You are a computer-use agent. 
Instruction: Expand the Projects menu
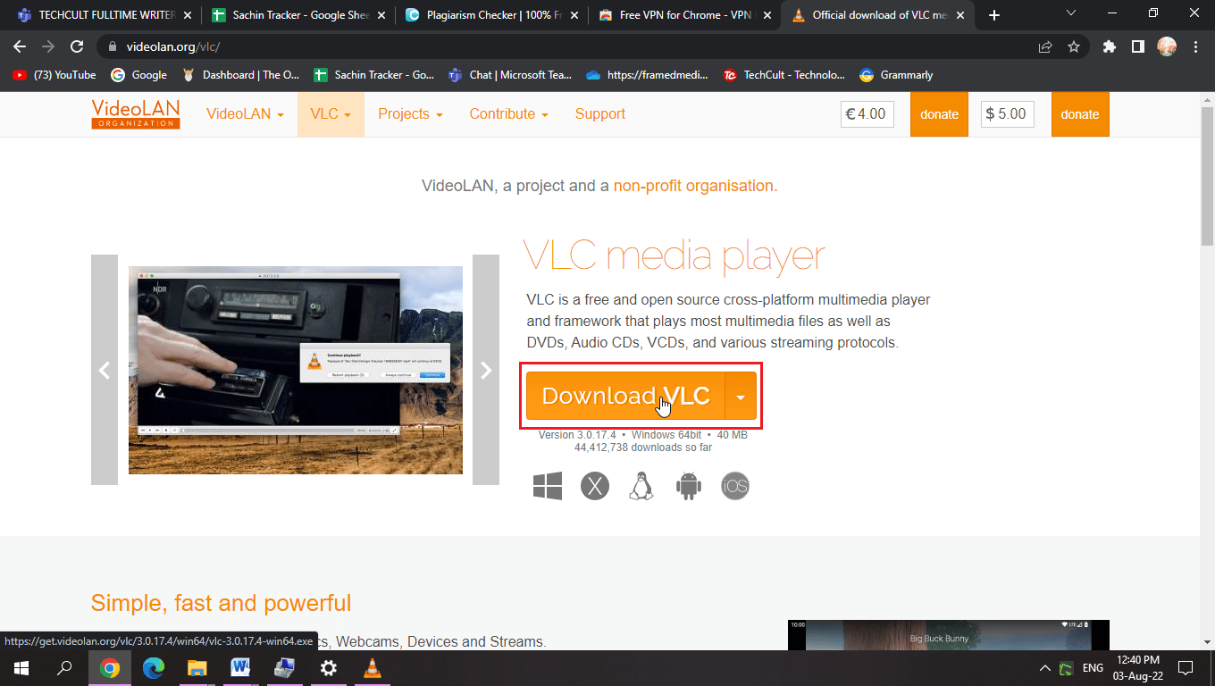coord(410,113)
